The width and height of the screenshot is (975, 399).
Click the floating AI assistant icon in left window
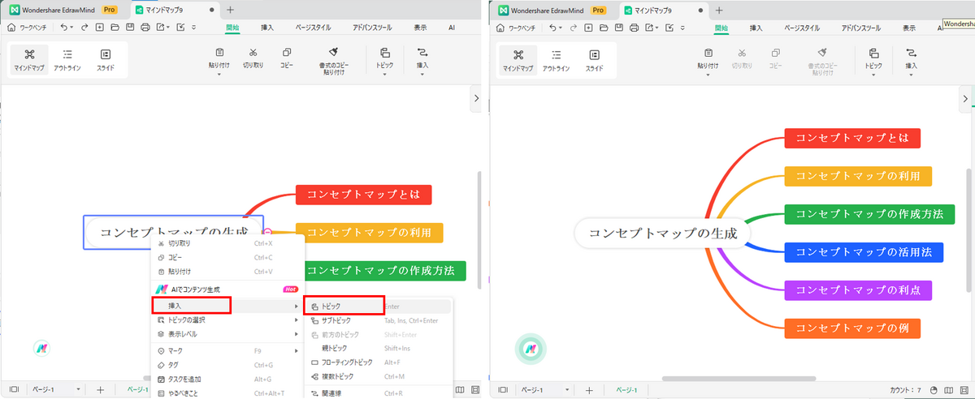42,348
